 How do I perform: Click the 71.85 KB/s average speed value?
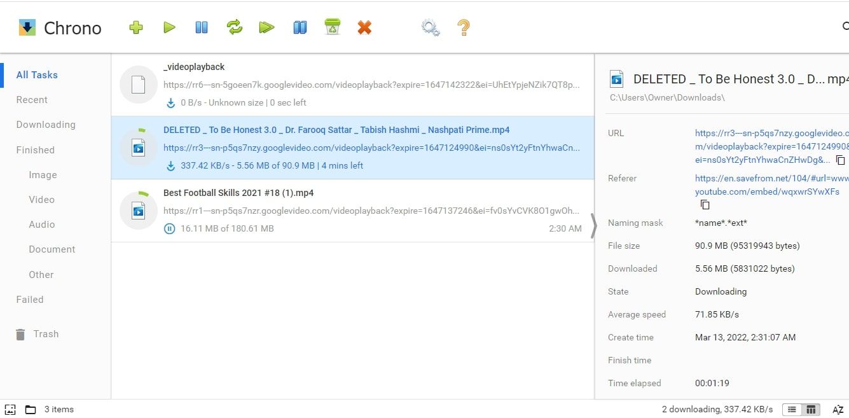(x=717, y=314)
